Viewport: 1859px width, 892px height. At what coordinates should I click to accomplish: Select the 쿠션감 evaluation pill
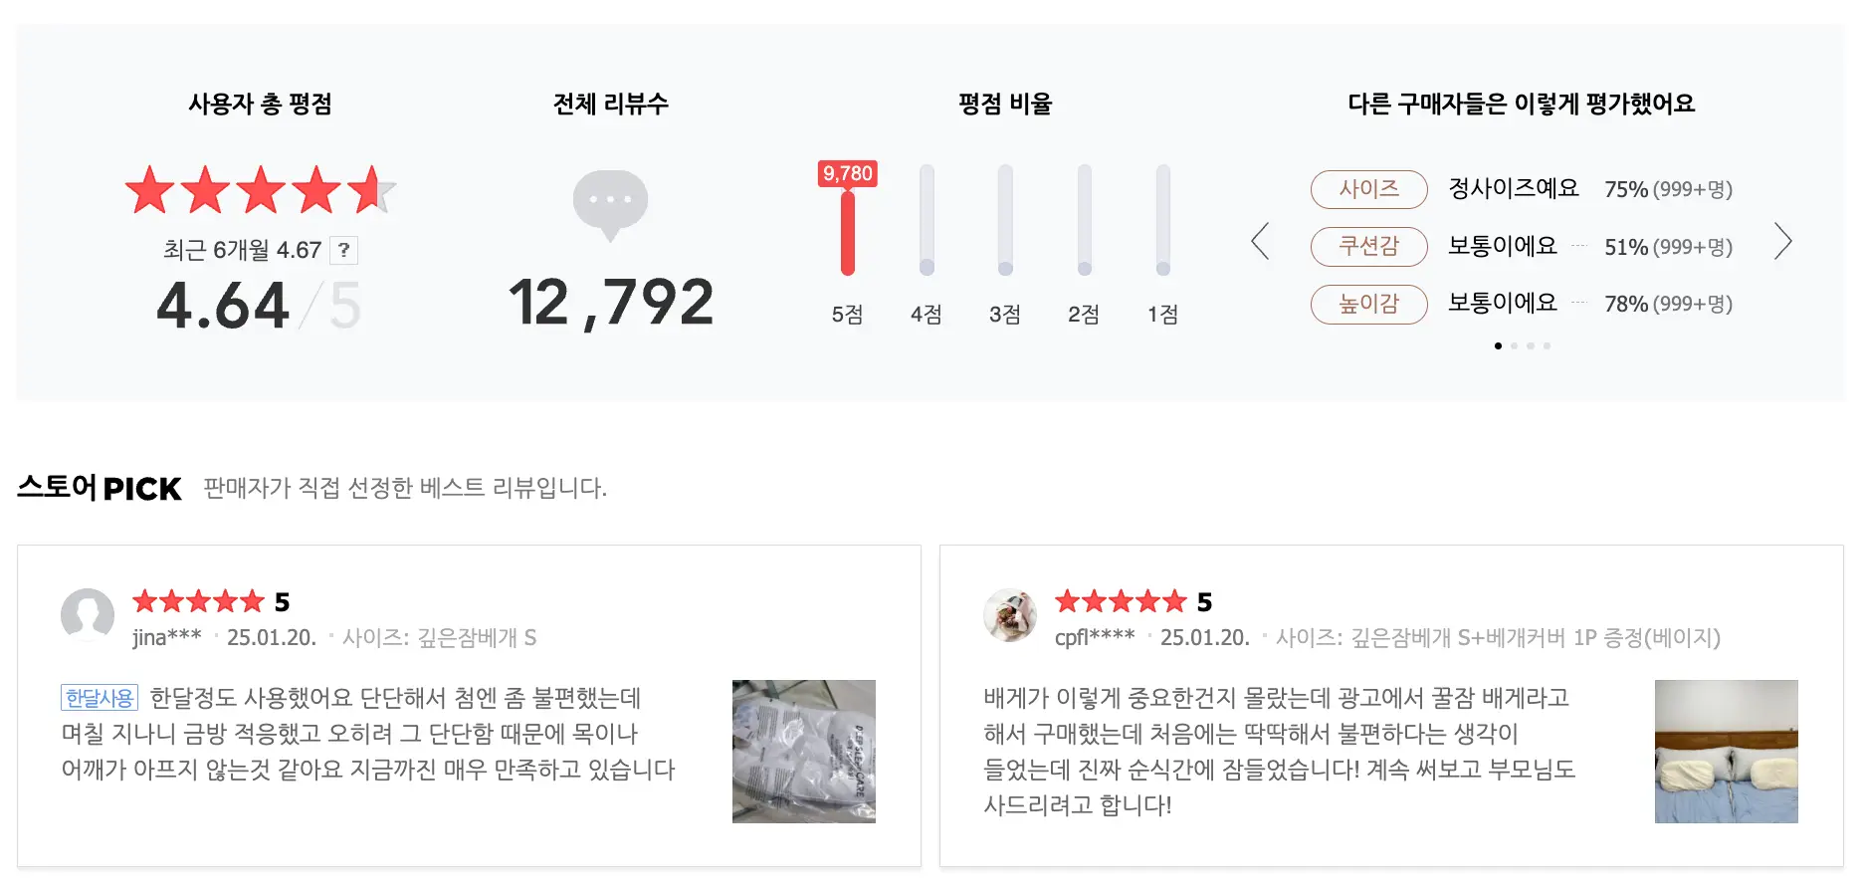[1369, 247]
